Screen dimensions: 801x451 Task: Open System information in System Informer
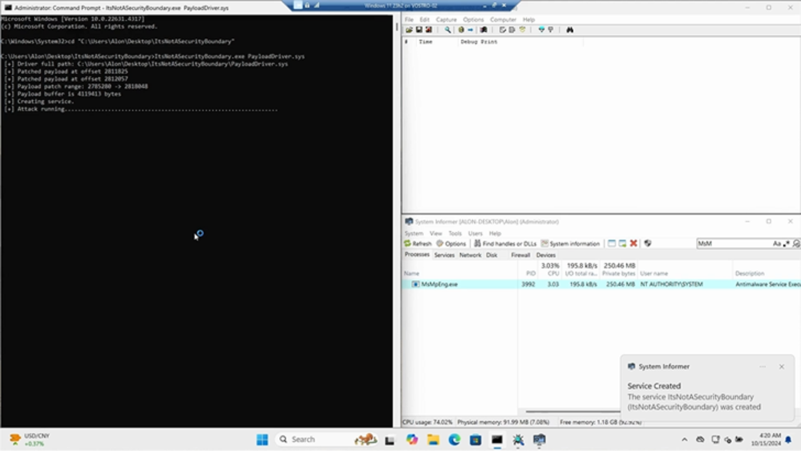570,243
